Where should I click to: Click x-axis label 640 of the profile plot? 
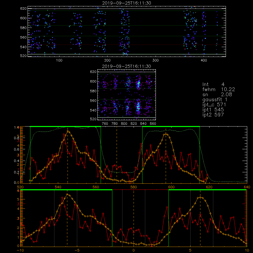pos(247,187)
